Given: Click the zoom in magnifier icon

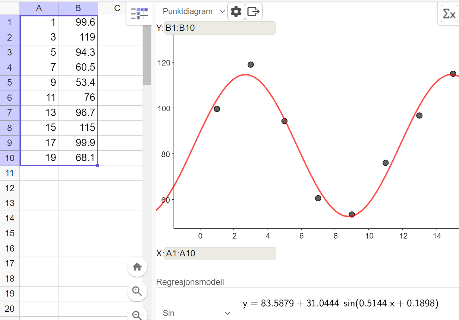Looking at the screenshot, I should click(137, 291).
